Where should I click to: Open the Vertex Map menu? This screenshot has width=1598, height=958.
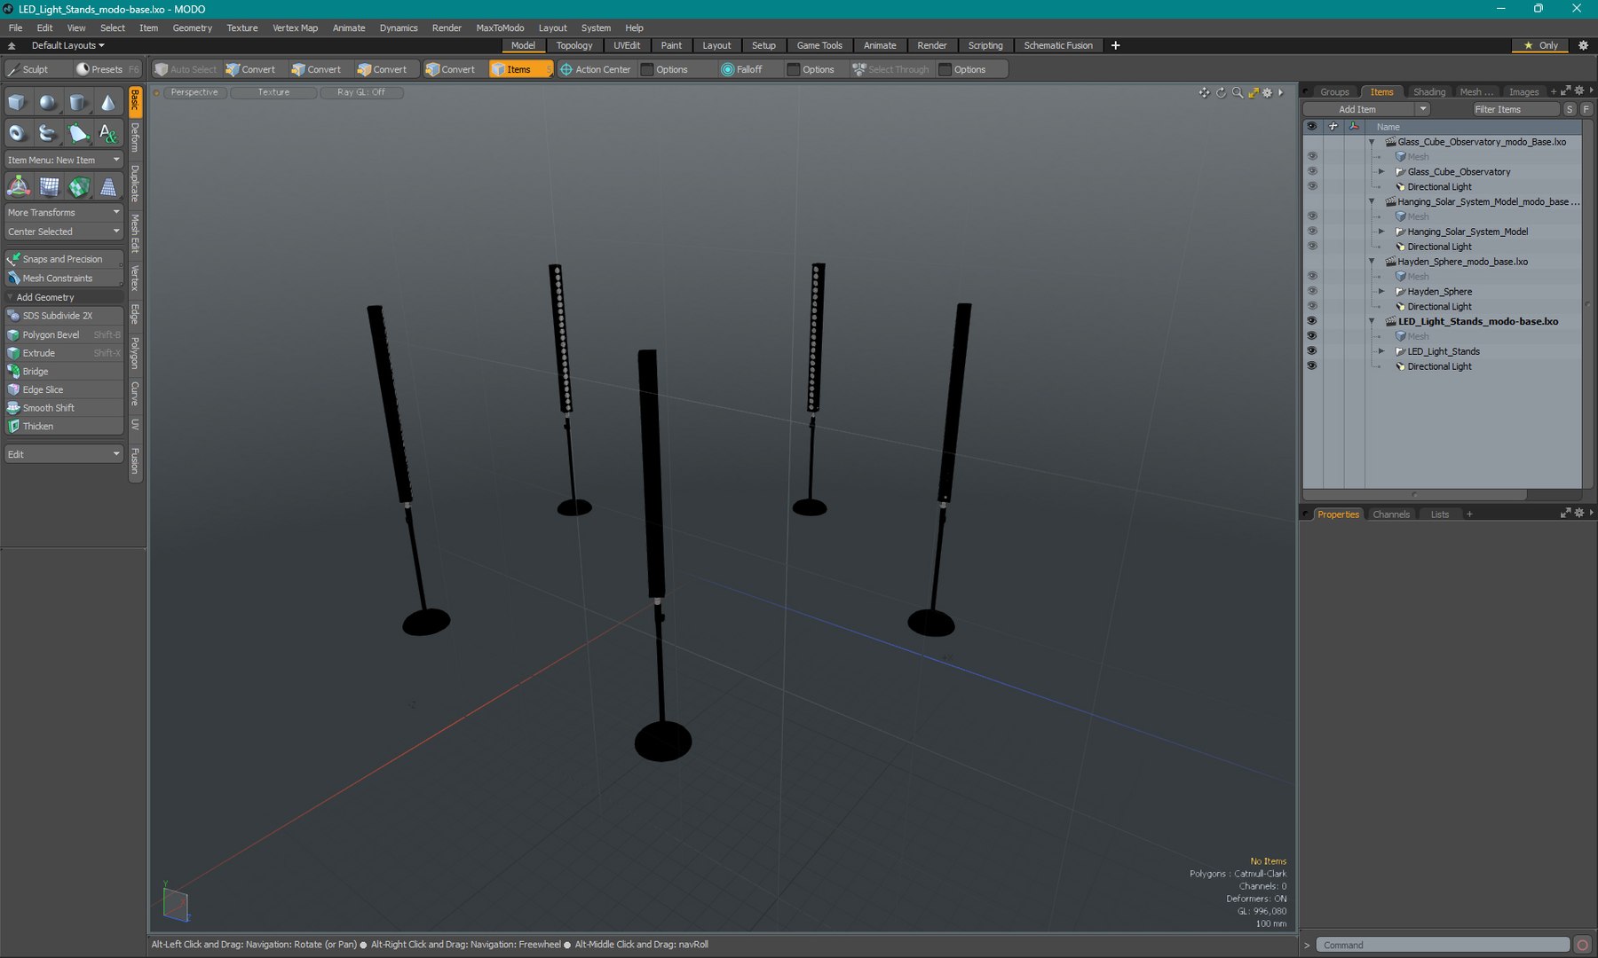295,27
